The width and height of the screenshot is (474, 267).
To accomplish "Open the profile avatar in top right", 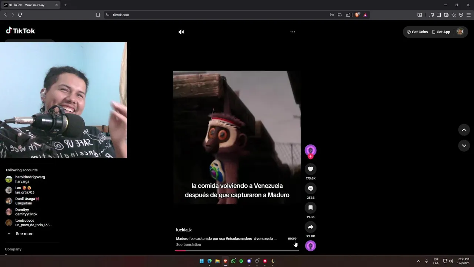I will [x=460, y=32].
